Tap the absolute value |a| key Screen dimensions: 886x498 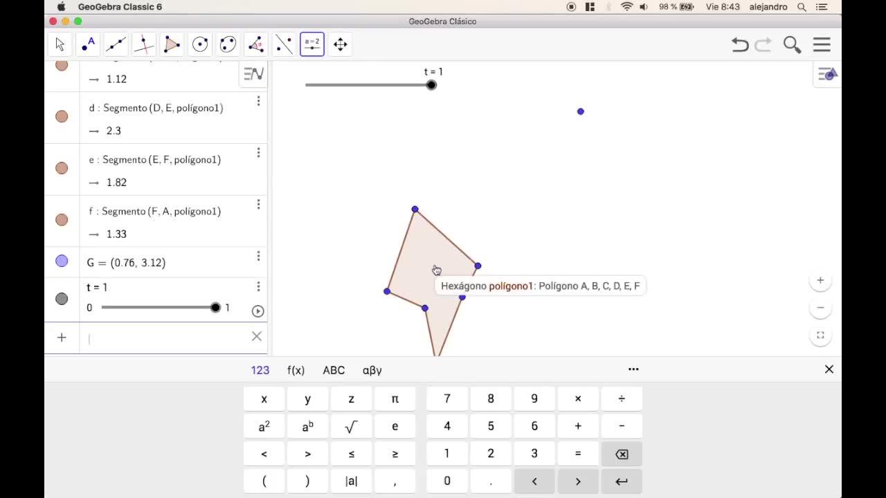(x=351, y=481)
